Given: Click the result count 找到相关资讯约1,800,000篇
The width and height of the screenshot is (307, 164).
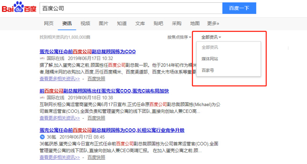Looking at the screenshot, I should pos(65,37).
